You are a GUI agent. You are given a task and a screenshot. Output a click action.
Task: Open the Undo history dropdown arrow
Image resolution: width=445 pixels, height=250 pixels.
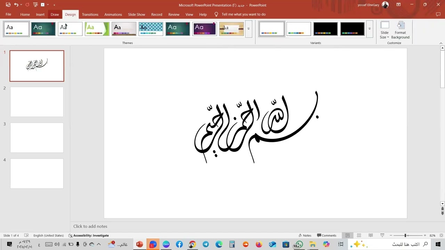(x=21, y=5)
